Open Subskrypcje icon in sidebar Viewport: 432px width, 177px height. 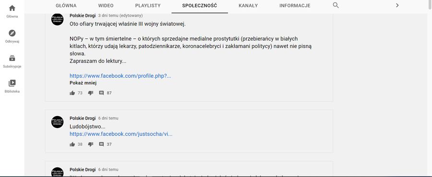click(12, 59)
